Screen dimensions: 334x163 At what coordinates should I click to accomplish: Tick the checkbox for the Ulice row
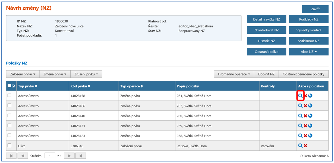point(9,145)
